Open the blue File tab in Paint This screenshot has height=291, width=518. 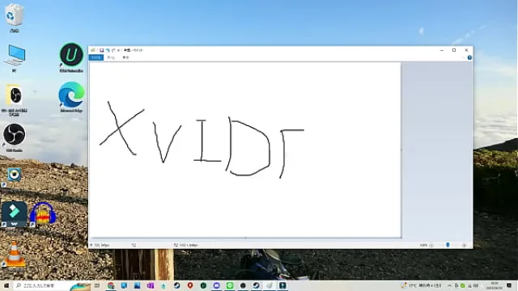96,57
